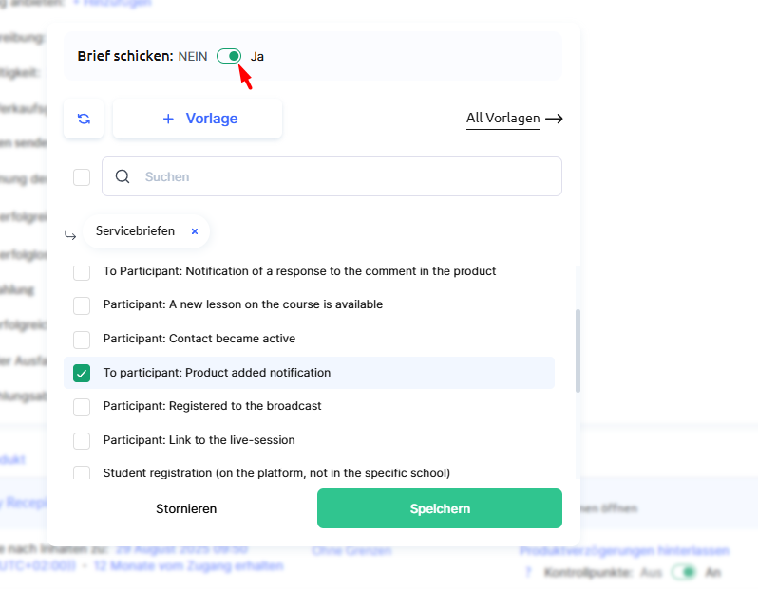Check the new lesson available template
758x589 pixels.
[x=82, y=304]
